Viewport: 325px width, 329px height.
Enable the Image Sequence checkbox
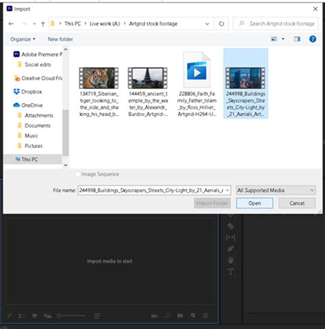(x=77, y=174)
